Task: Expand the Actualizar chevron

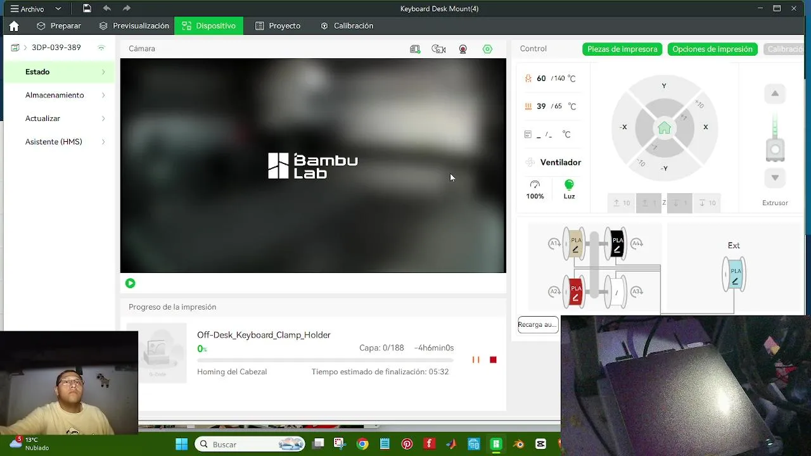Action: click(103, 118)
